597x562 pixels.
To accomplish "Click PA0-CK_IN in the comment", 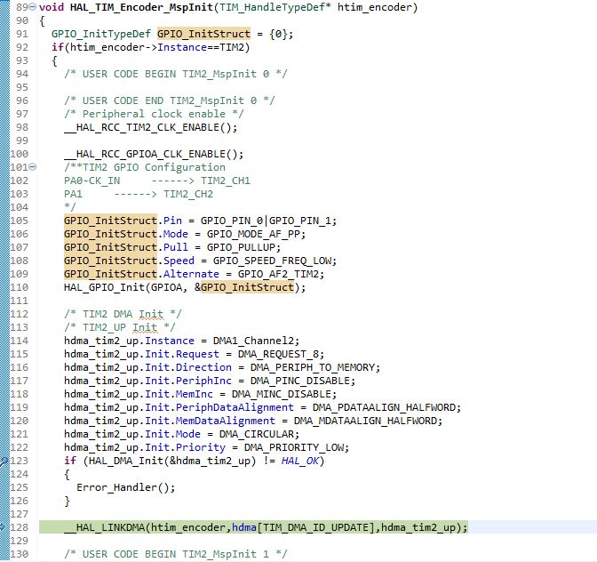I will (x=92, y=181).
